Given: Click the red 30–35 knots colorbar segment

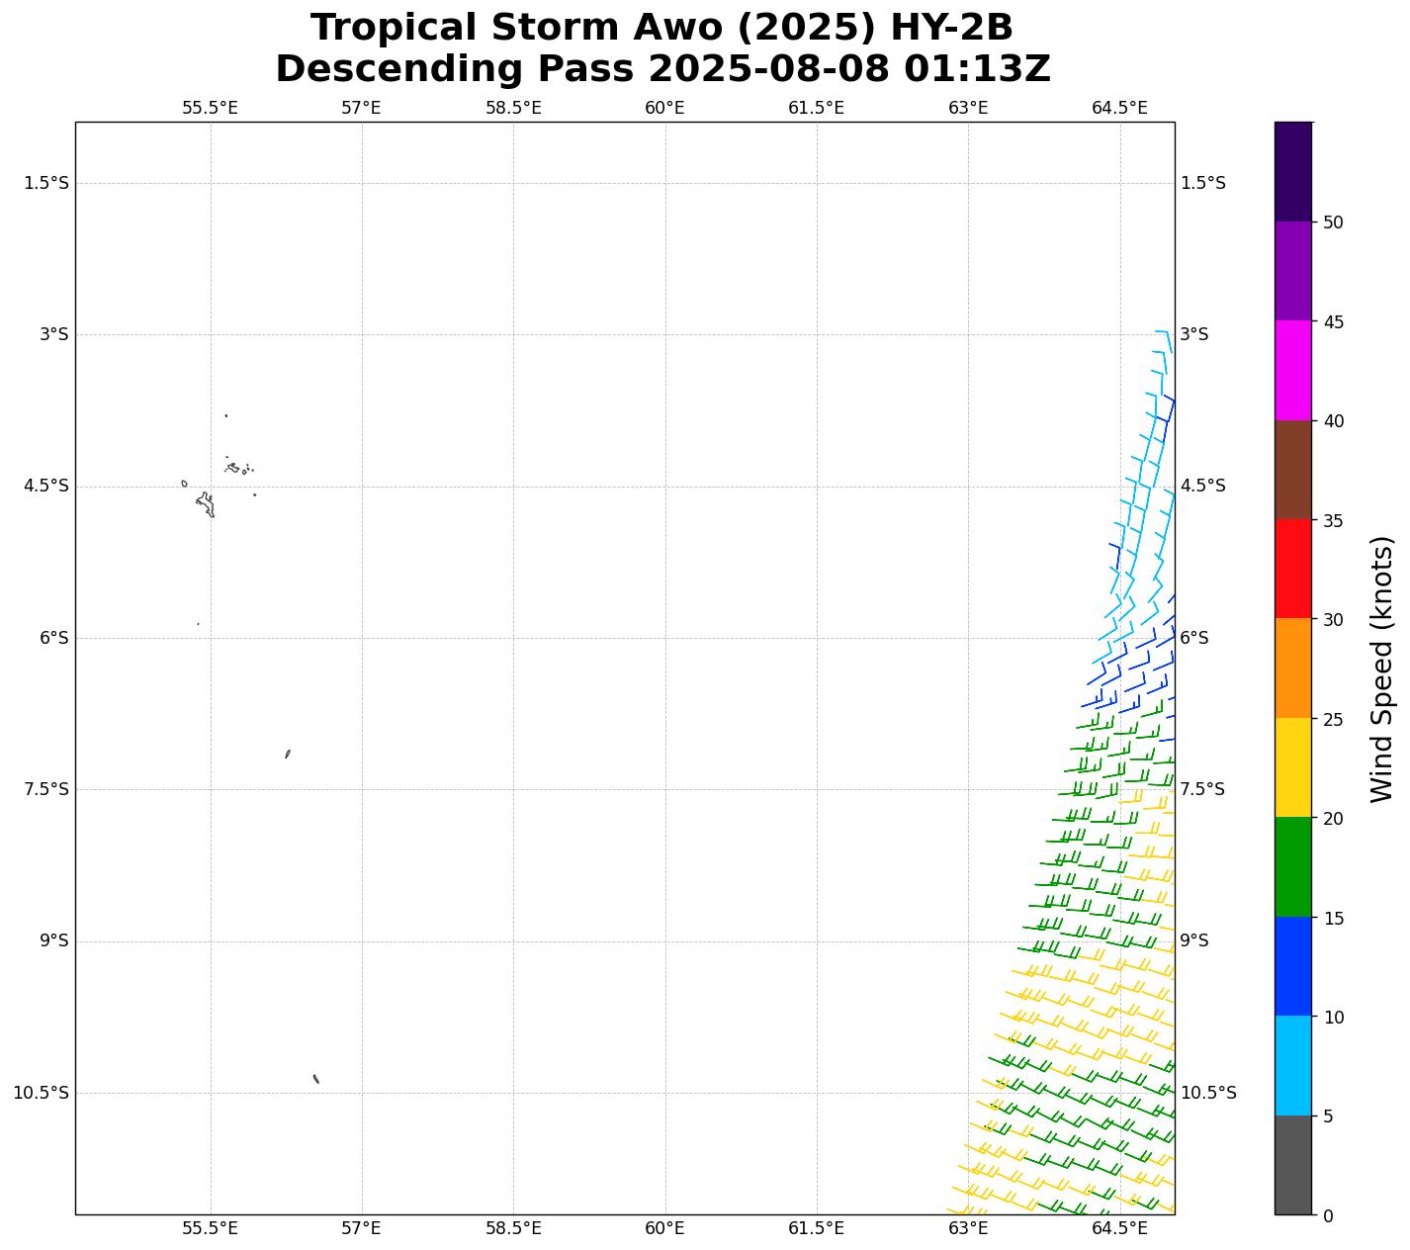Looking at the screenshot, I should tap(1292, 569).
